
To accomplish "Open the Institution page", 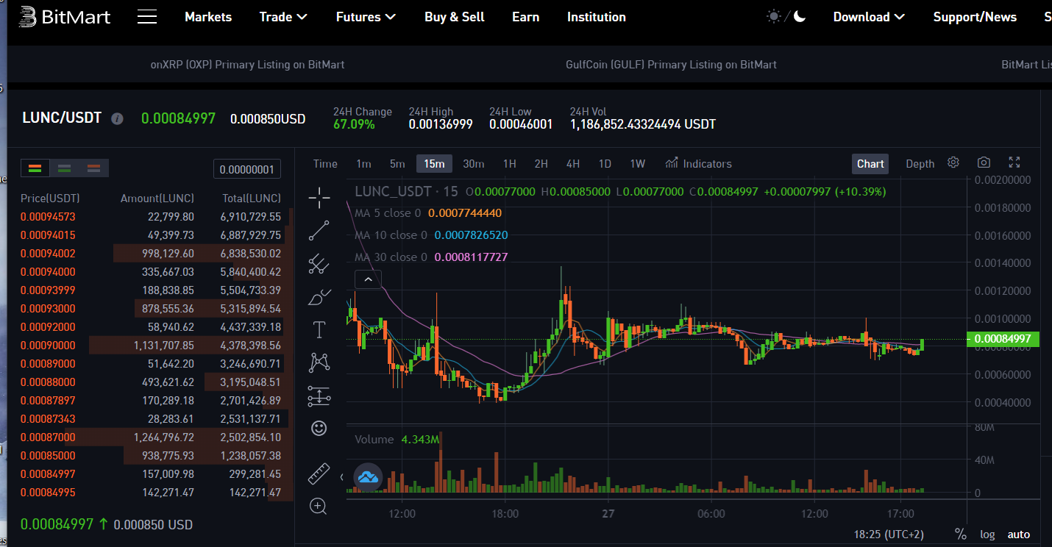I will [x=597, y=17].
